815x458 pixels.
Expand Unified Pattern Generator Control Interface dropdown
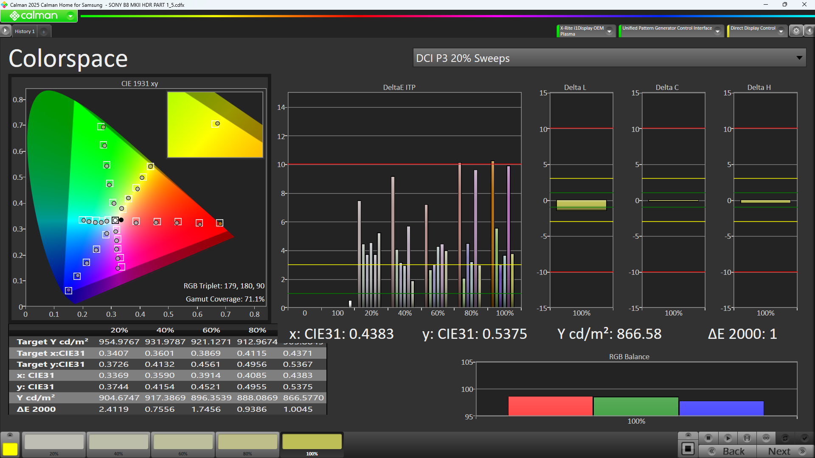coord(717,31)
